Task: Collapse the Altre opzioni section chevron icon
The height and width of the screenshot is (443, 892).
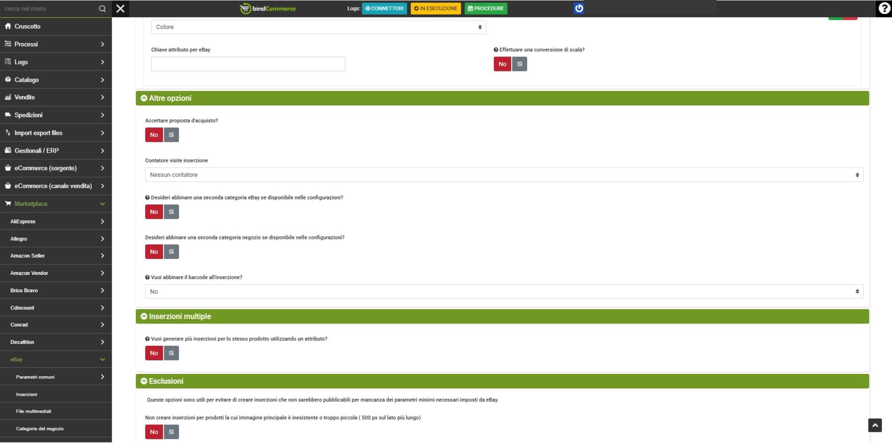Action: pos(144,98)
